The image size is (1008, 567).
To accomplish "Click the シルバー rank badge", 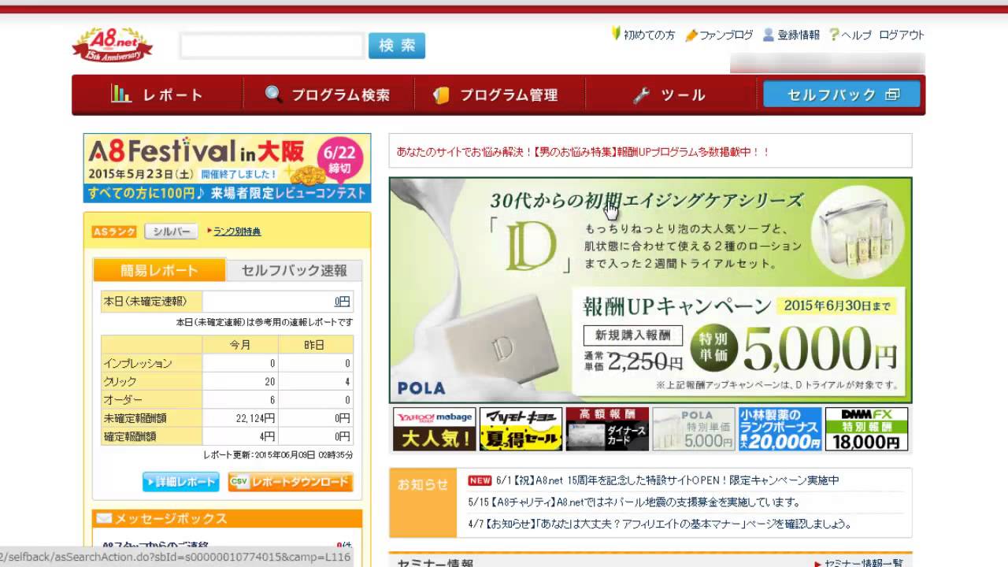I will pos(171,232).
